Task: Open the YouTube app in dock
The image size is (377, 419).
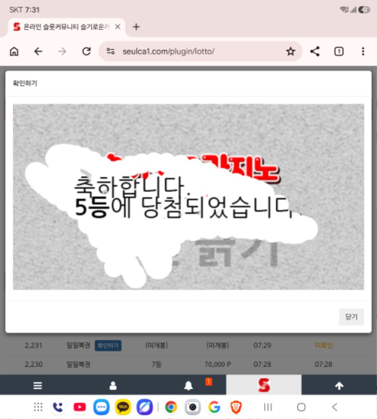Action: click(80, 407)
